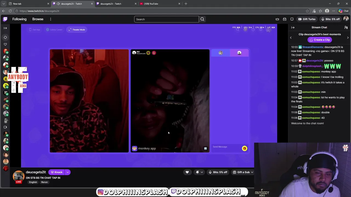Click the small grid icon at bottom of right video
351x197 pixels.
[x=205, y=149]
